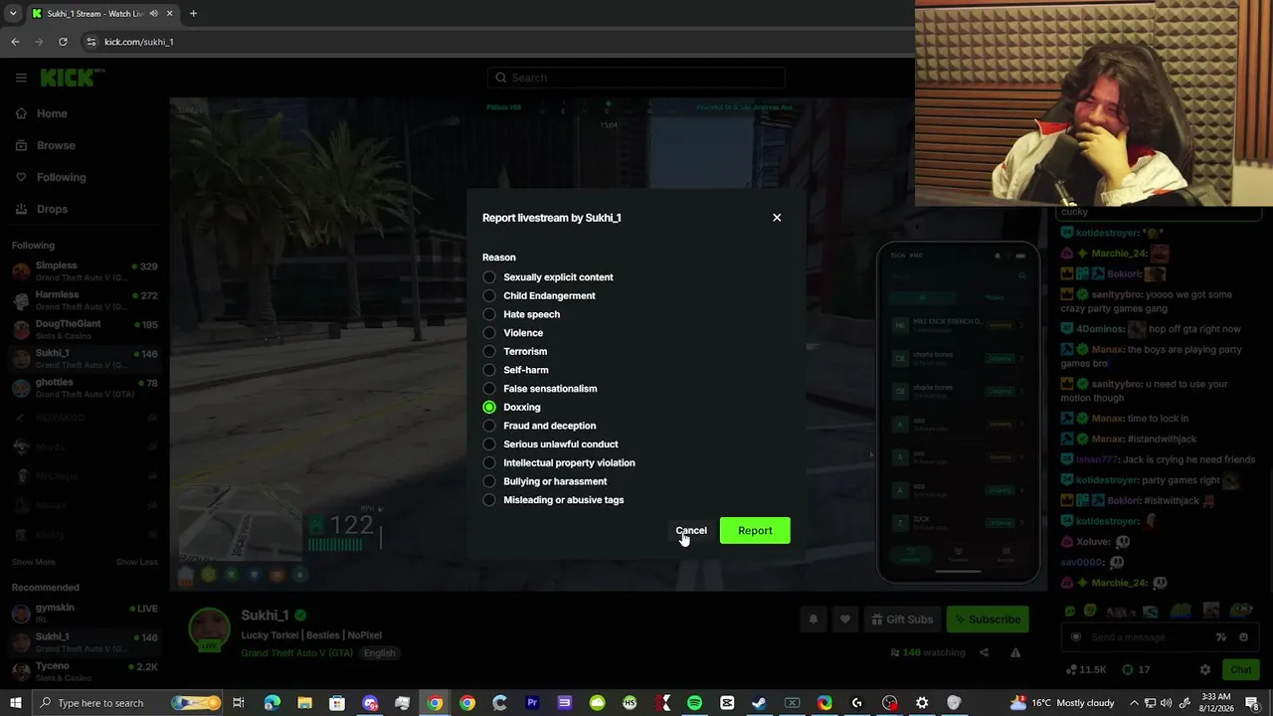Click the Windows taskbar search box
Viewport: 1273px width, 716px height.
click(129, 703)
